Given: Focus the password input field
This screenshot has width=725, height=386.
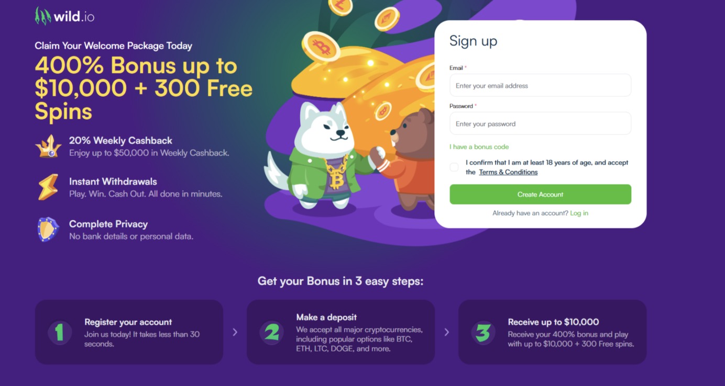Looking at the screenshot, I should (540, 124).
